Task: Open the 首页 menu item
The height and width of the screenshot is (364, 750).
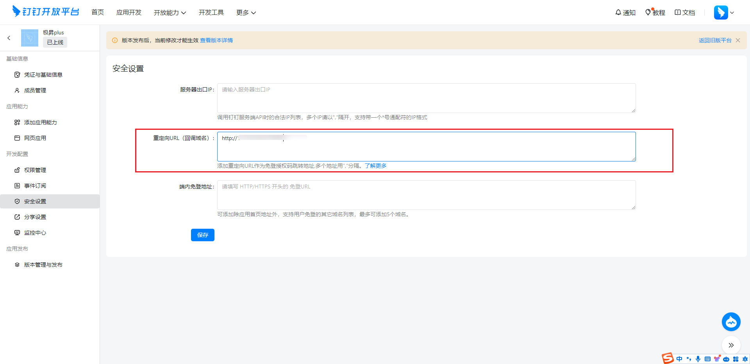Action: [x=98, y=13]
